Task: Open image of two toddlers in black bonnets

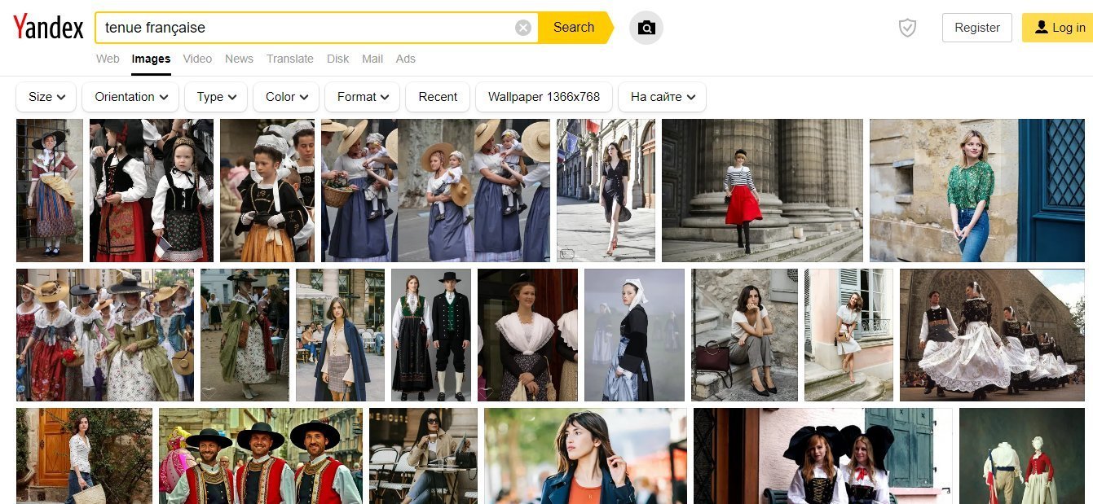Action: [152, 191]
